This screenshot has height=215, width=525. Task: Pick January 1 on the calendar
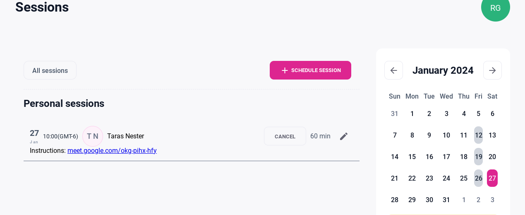pos(412,114)
